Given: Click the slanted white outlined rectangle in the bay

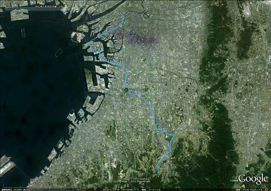Looking at the screenshot, I should click(x=59, y=53).
